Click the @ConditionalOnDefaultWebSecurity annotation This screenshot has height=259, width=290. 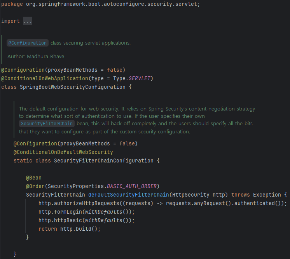coord(63,152)
